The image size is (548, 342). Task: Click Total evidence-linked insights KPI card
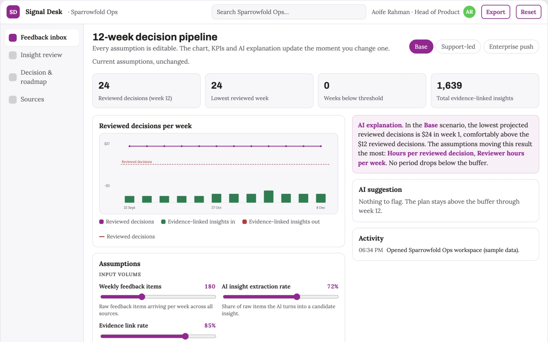point(485,91)
